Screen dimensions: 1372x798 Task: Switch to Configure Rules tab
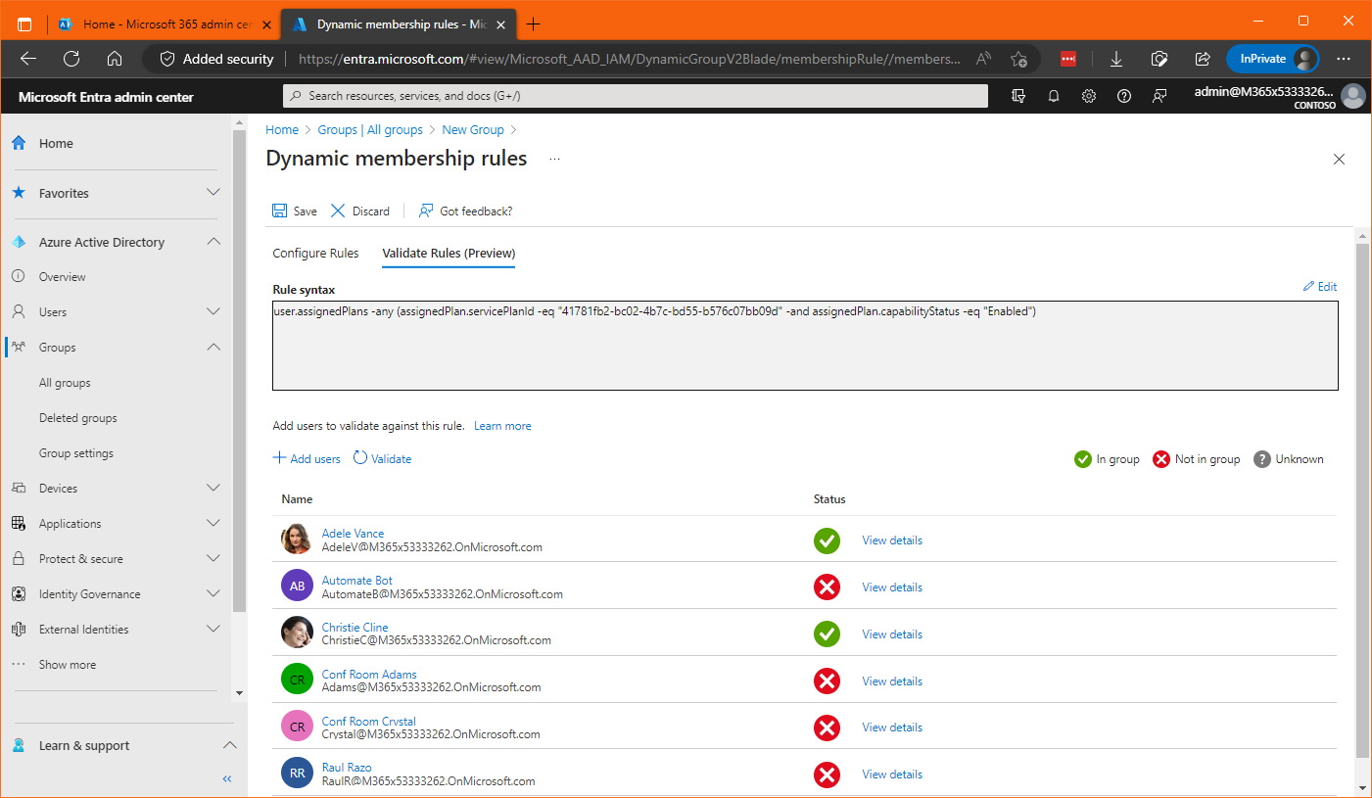(x=315, y=254)
